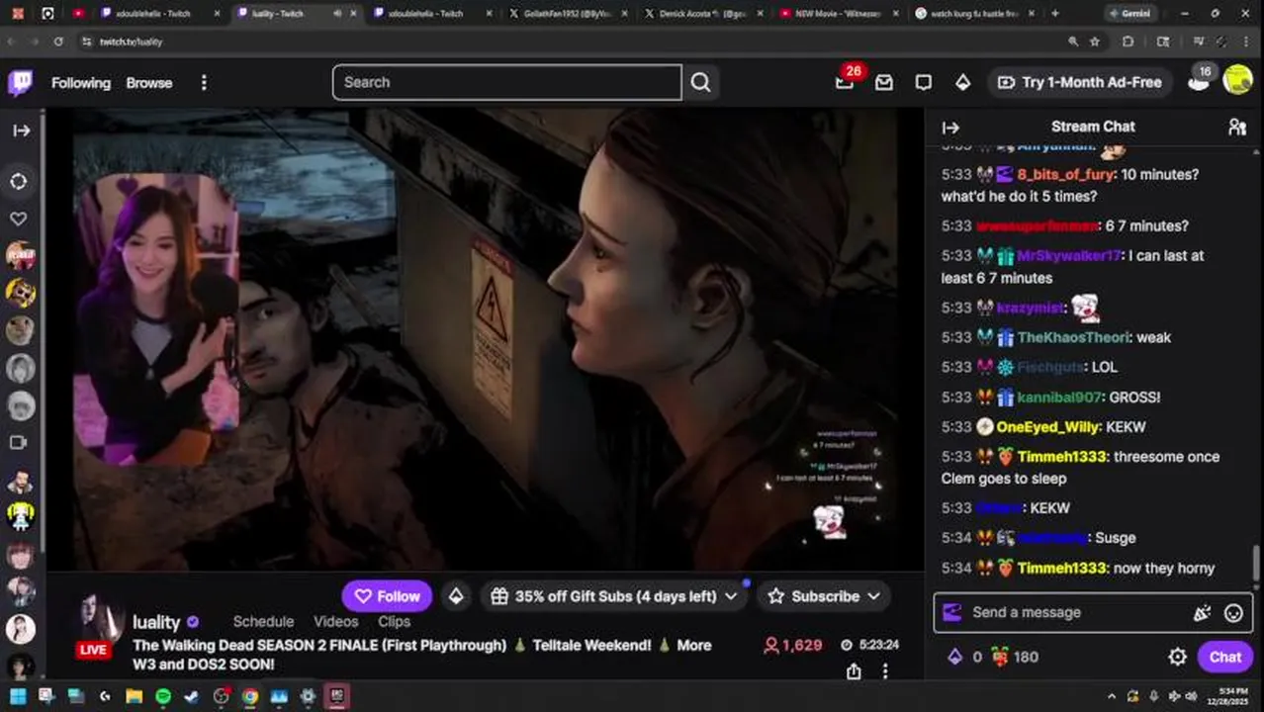Click the search magnifier button

click(700, 82)
